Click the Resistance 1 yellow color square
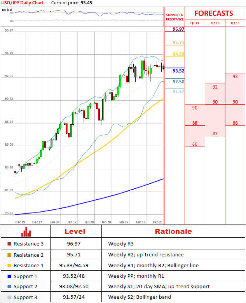 pyautogui.click(x=9, y=265)
